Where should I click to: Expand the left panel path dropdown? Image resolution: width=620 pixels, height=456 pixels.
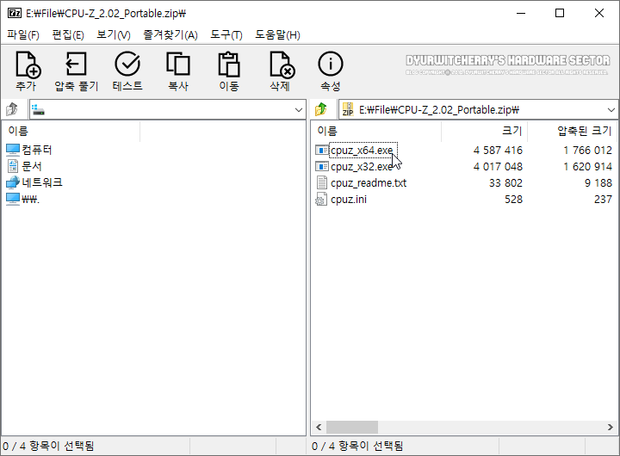tap(299, 109)
